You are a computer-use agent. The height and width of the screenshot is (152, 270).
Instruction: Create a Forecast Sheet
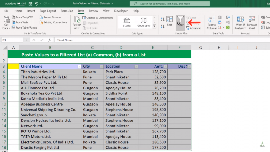coord(252,23)
